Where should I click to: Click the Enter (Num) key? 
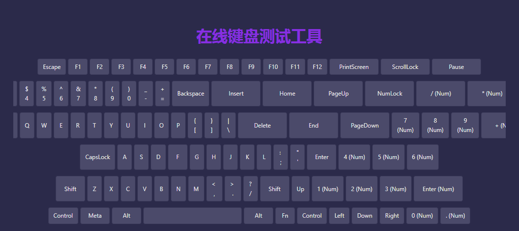tap(438, 189)
